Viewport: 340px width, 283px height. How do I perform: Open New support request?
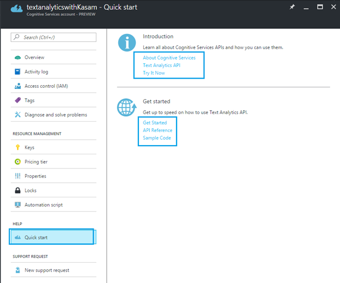click(x=46, y=270)
